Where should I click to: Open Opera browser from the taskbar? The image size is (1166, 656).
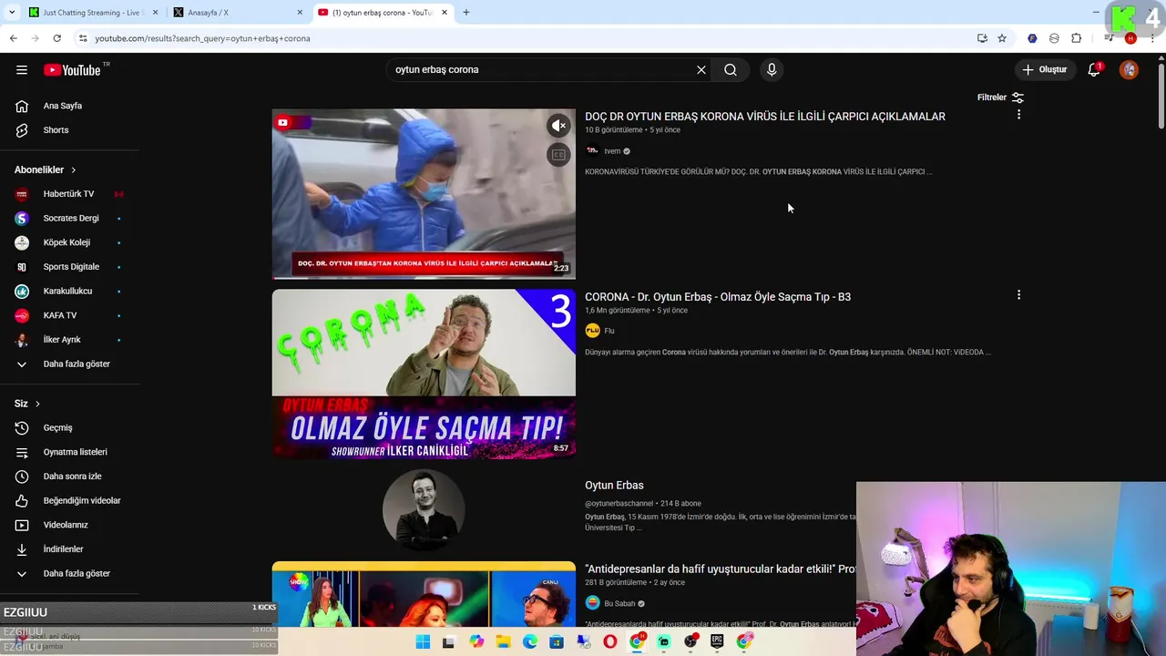[609, 642]
